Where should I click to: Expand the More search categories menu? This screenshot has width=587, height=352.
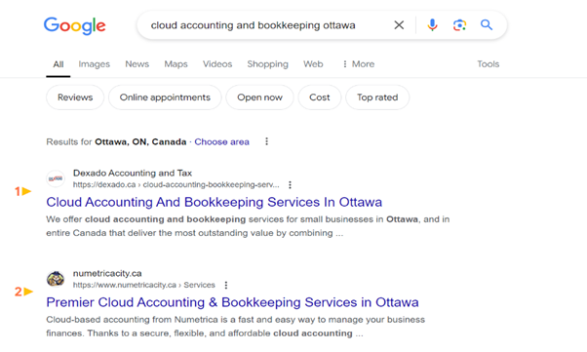click(x=358, y=64)
